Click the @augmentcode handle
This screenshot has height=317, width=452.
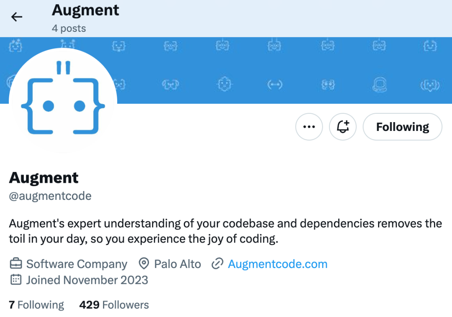(50, 196)
